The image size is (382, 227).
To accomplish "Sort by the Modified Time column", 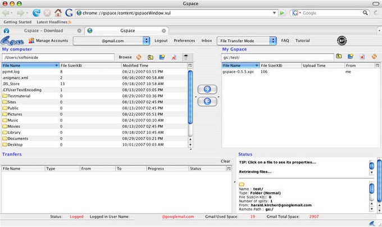I will [154, 66].
